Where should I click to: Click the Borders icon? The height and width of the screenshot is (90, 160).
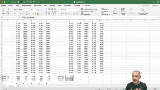click(x=27, y=13)
